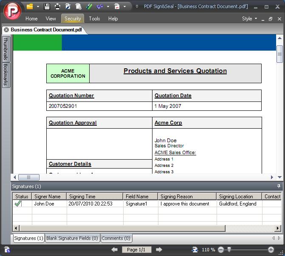The image size is (285, 256).
Task: Open the Style dropdown menu
Action: coord(249,19)
